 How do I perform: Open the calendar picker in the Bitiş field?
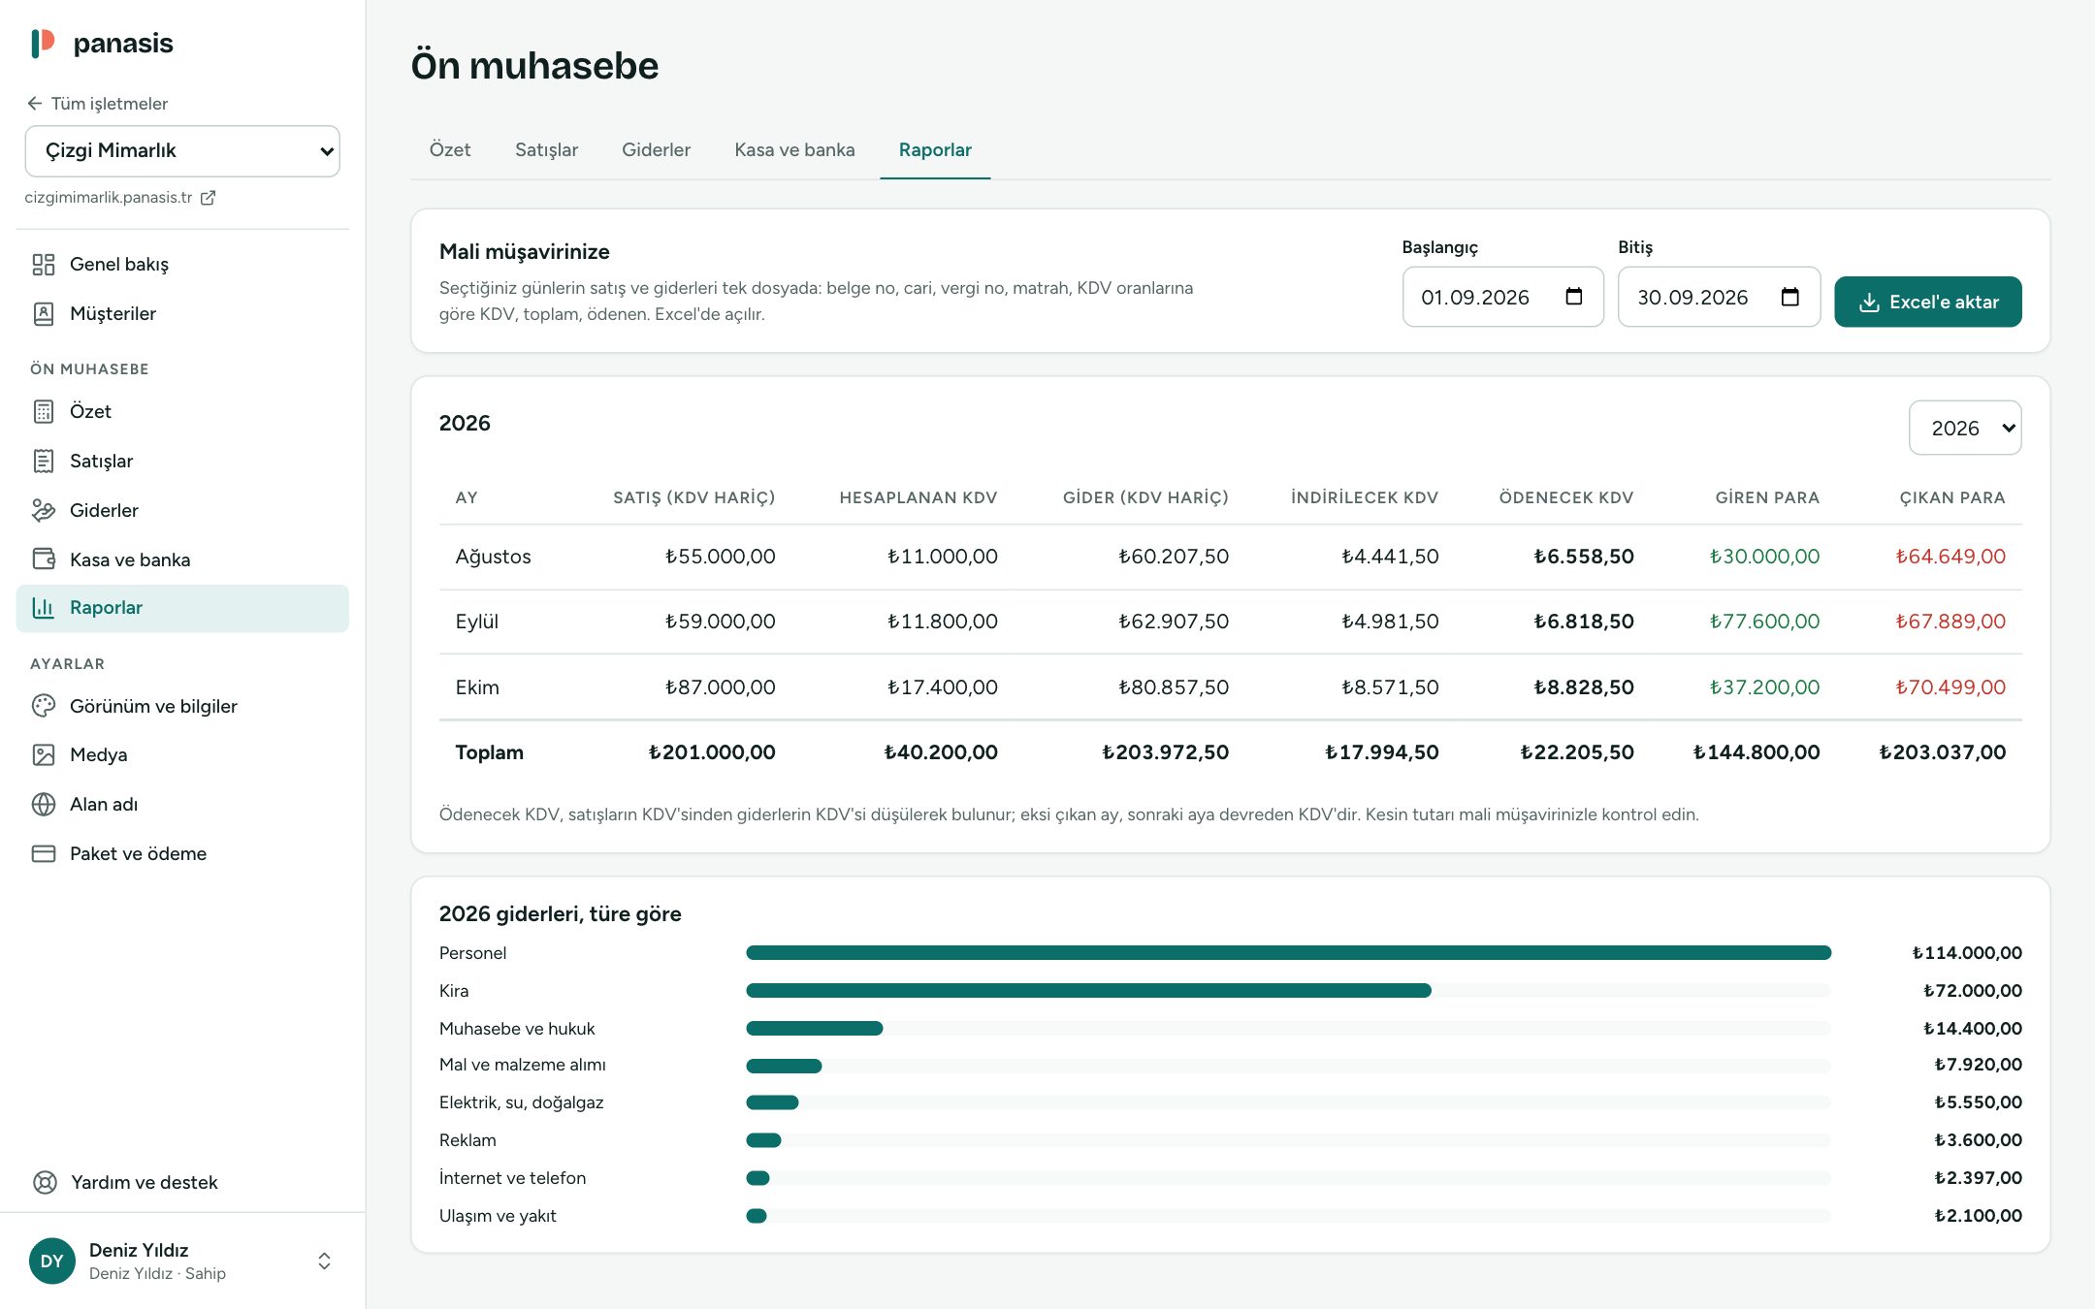1790,297
